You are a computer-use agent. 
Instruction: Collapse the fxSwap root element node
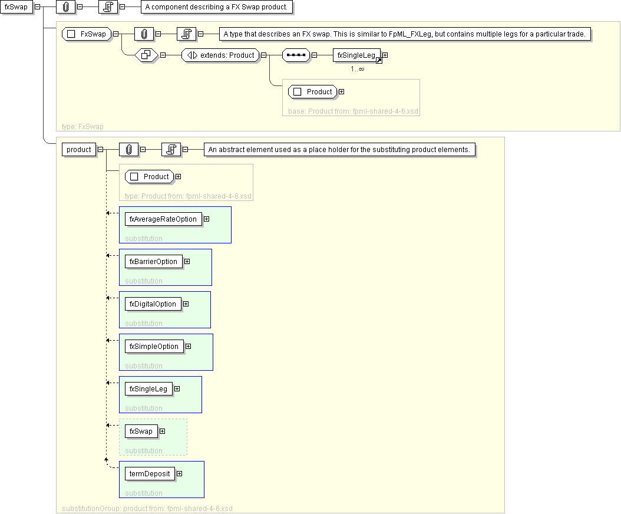(x=38, y=7)
